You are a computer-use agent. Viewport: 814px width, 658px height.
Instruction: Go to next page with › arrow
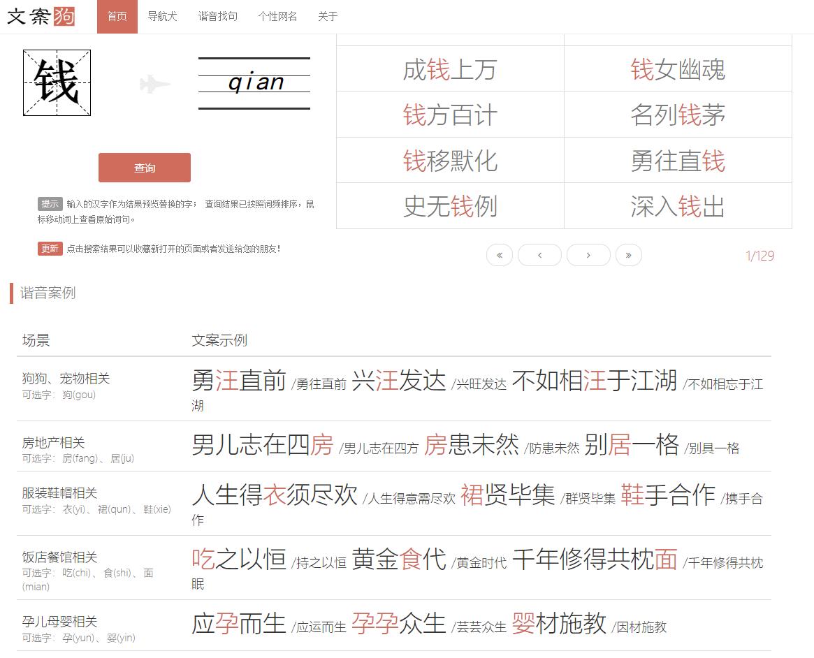tap(588, 255)
